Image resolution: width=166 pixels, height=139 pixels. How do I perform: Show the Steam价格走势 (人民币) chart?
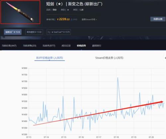(x=109, y=58)
